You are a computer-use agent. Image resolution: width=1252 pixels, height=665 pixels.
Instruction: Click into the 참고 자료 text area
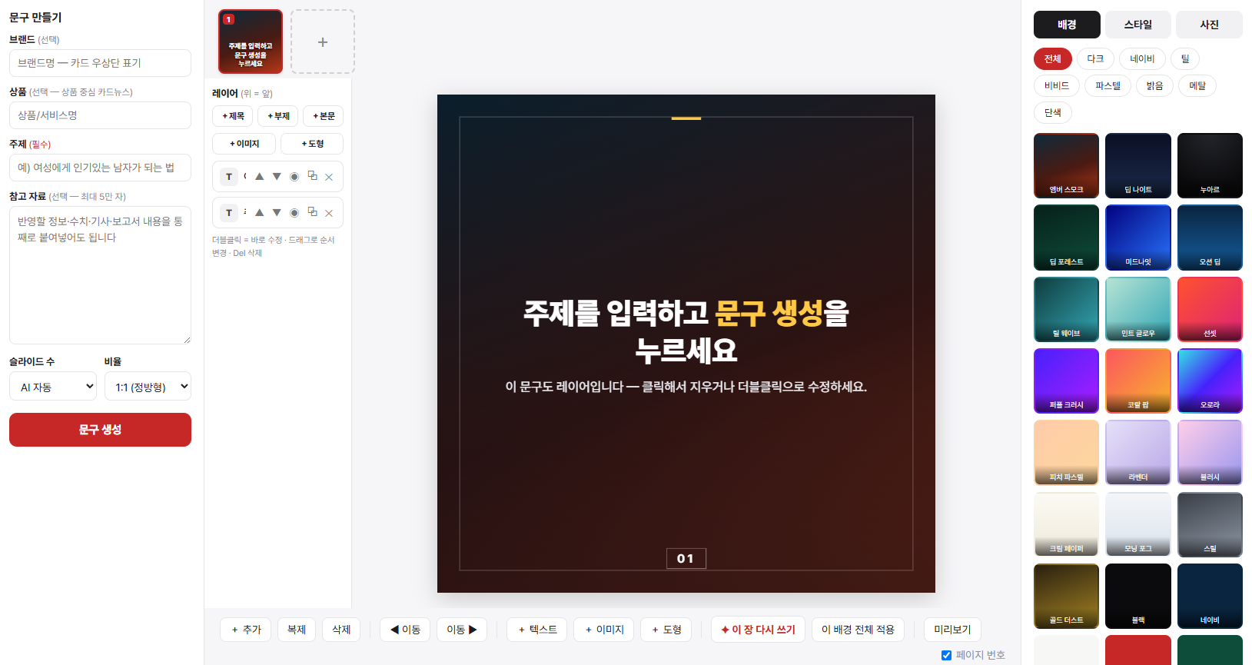(x=100, y=275)
